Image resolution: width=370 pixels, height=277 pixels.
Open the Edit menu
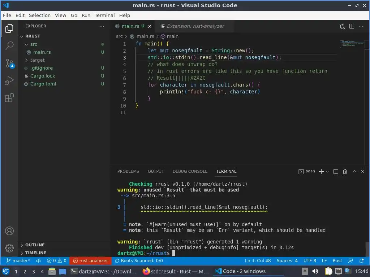click(x=20, y=15)
